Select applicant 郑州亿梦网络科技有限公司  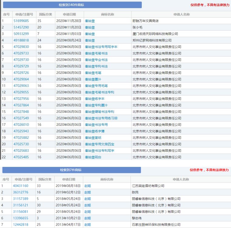click(152, 40)
